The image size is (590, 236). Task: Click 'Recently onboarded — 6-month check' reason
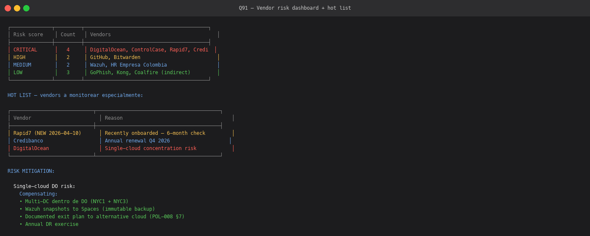tap(155, 133)
